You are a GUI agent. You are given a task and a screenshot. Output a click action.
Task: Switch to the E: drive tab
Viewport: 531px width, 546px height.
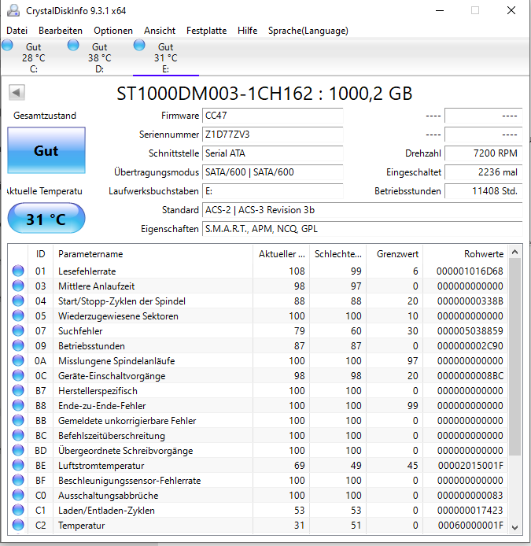tap(166, 57)
